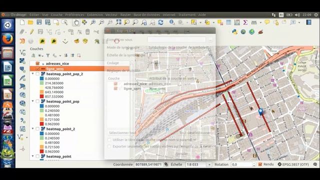Toggle editing with the yellow pencil icon

coord(31,31)
